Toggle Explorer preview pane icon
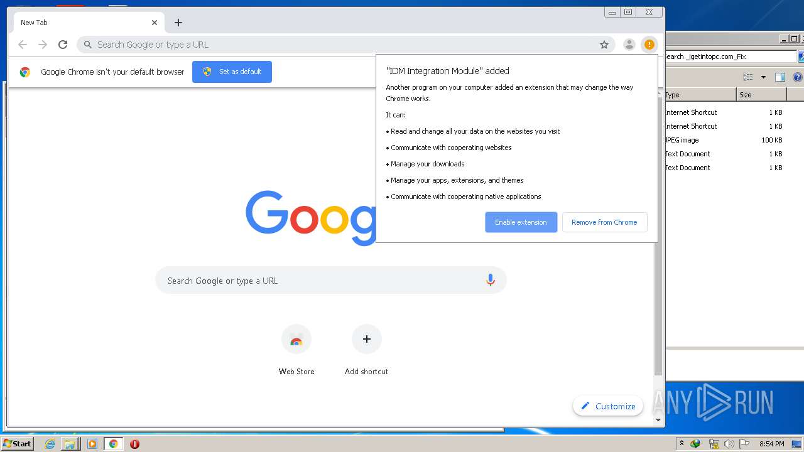Viewport: 804px width, 452px height. pos(780,77)
